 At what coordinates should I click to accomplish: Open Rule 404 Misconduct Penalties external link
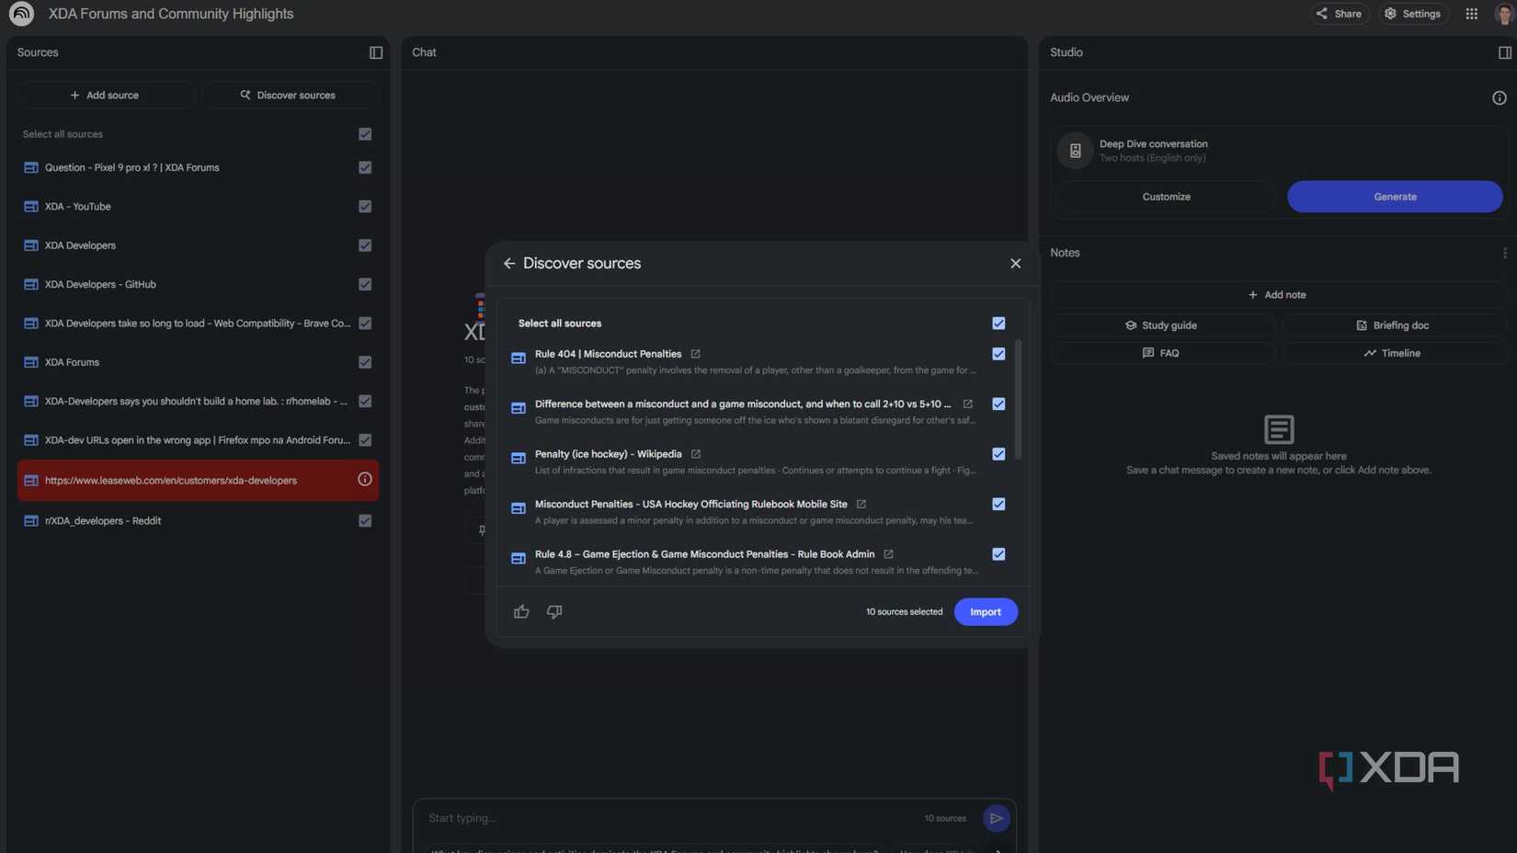point(695,354)
